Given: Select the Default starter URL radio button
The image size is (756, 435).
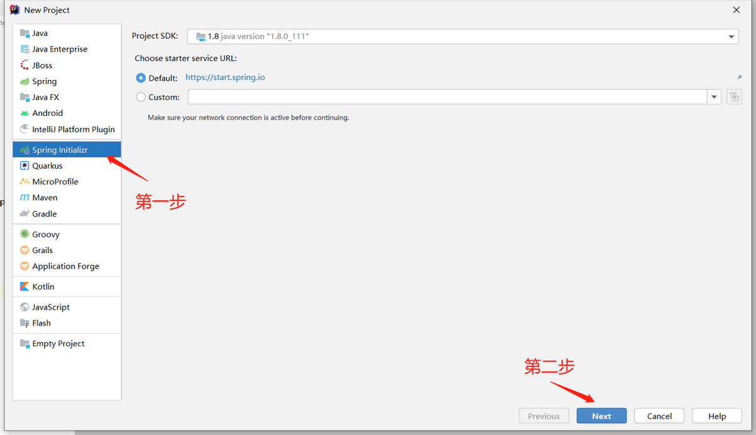Looking at the screenshot, I should [140, 78].
